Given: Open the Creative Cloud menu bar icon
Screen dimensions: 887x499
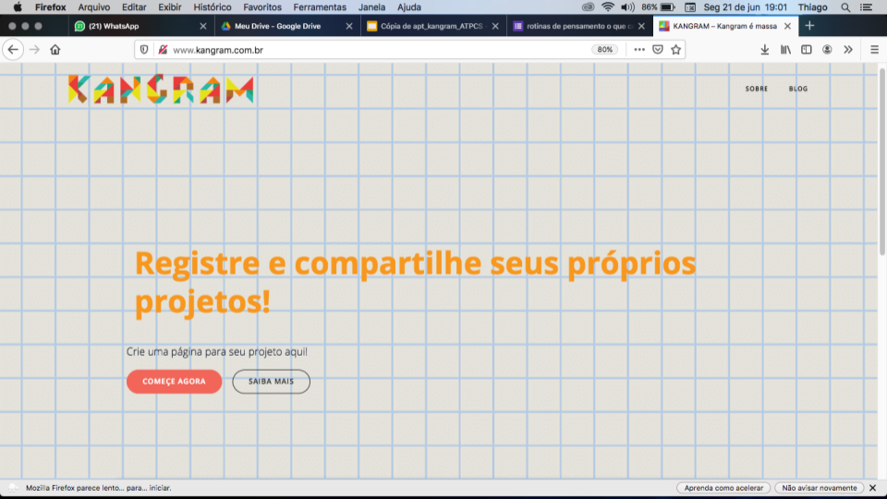Looking at the screenshot, I should click(588, 7).
